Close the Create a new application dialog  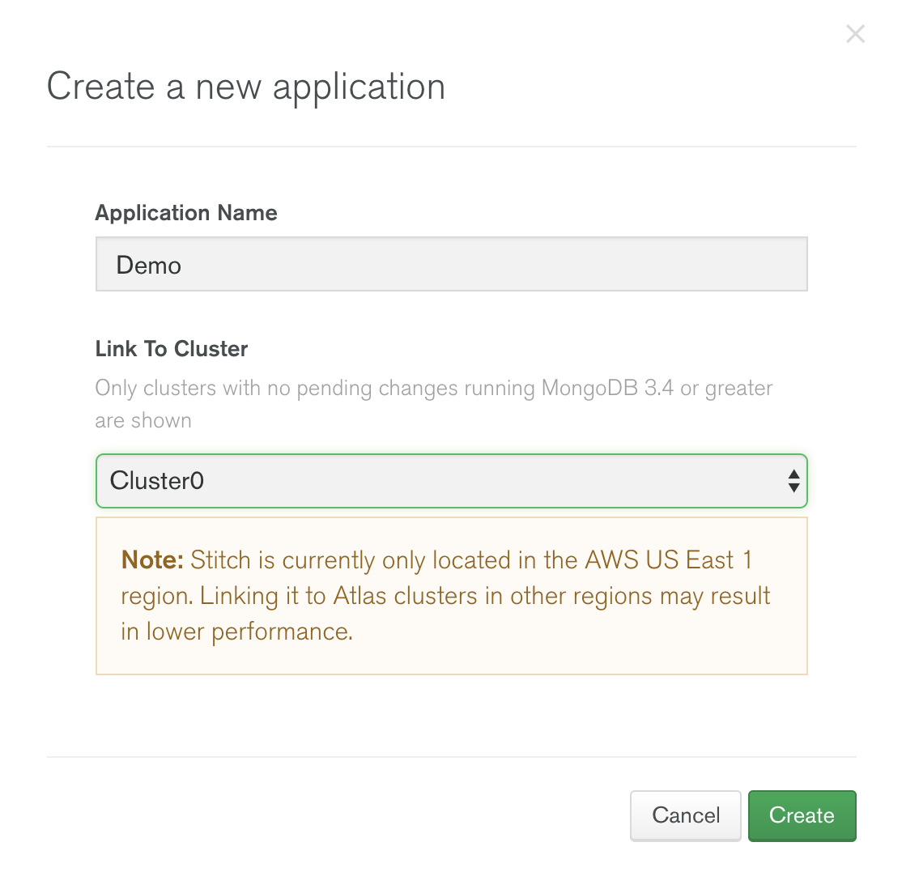(855, 34)
